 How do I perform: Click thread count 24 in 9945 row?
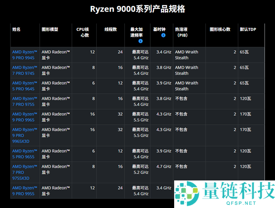pos(120,52)
